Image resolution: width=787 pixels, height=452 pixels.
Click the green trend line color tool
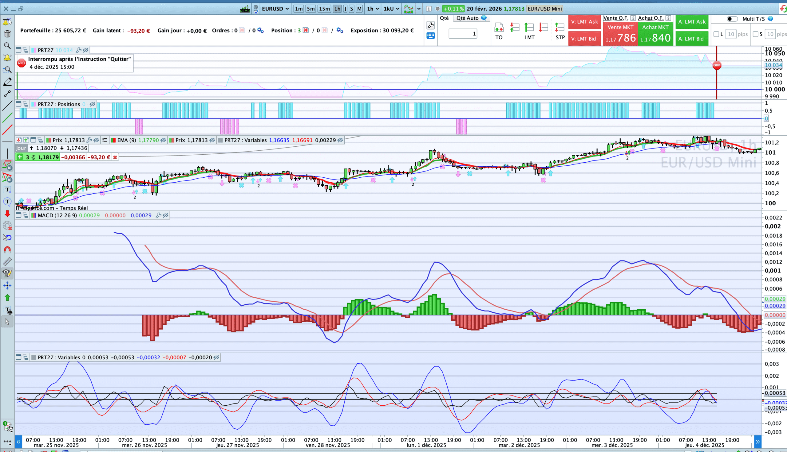[7, 118]
